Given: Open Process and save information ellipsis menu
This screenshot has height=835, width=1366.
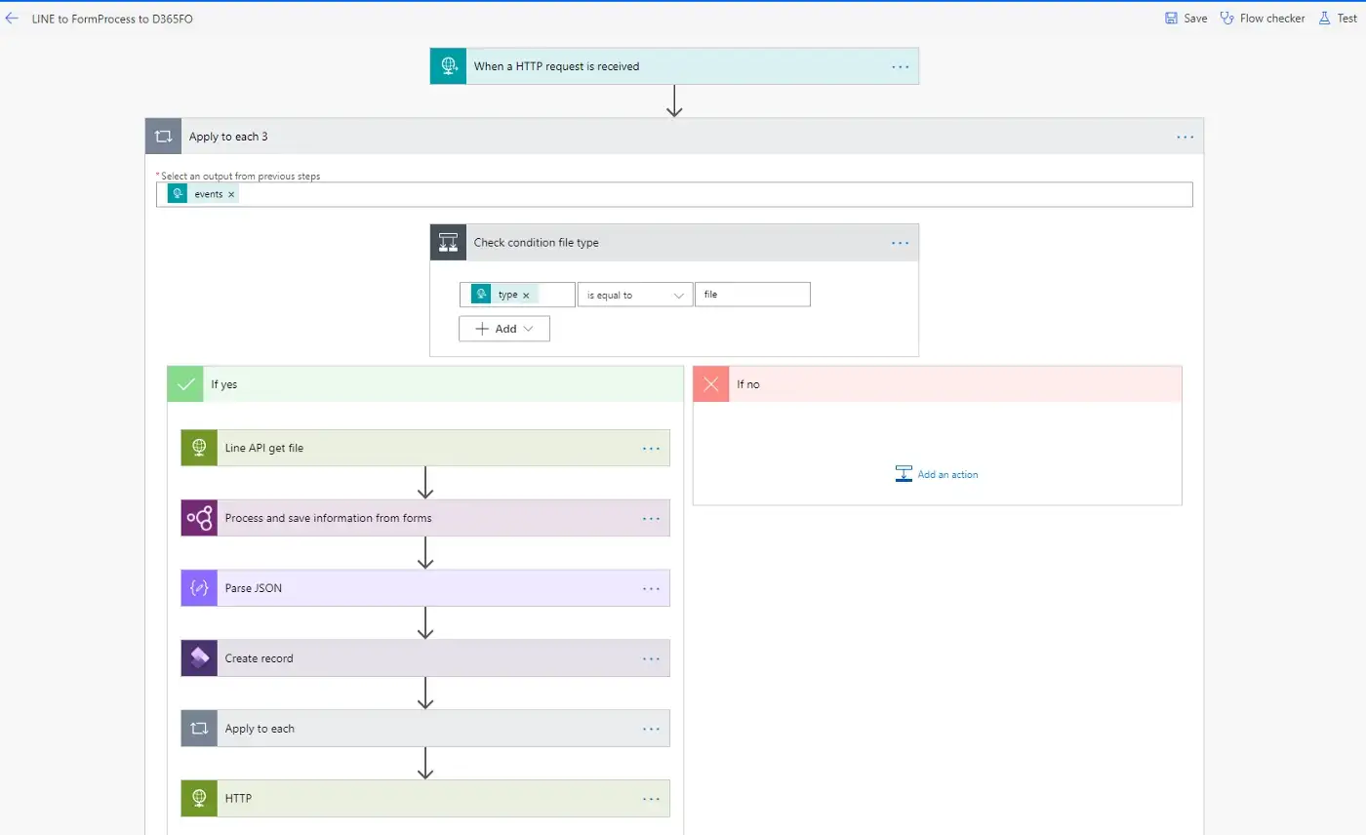Looking at the screenshot, I should point(652,518).
